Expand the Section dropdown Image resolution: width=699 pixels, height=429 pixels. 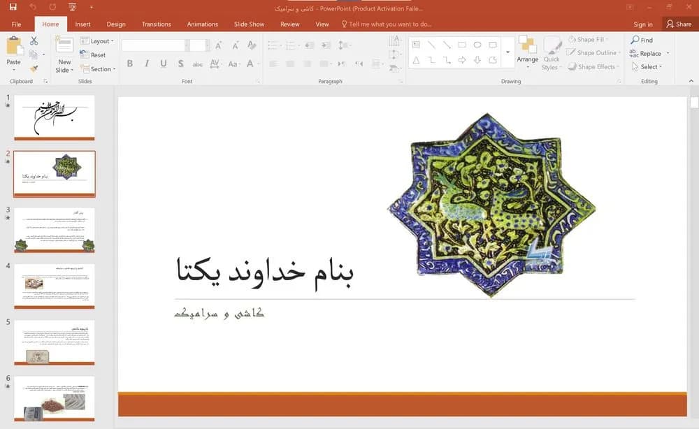pyautogui.click(x=98, y=69)
